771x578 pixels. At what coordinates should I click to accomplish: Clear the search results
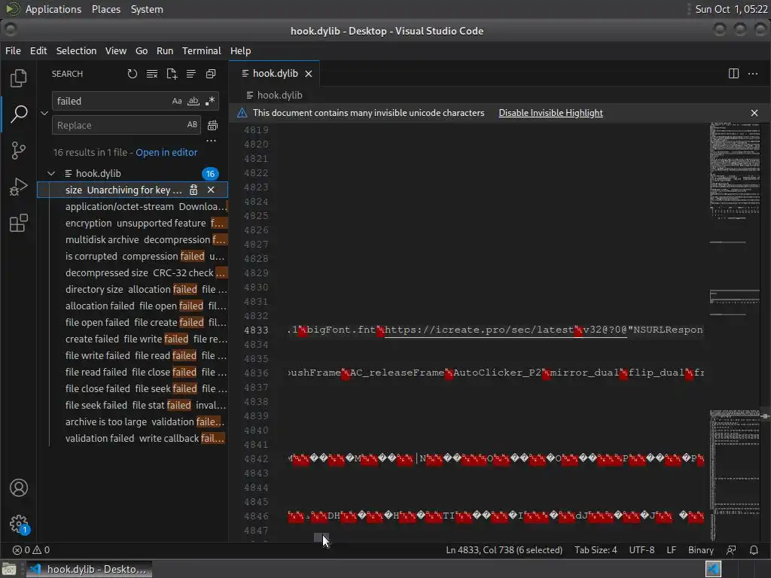[152, 74]
